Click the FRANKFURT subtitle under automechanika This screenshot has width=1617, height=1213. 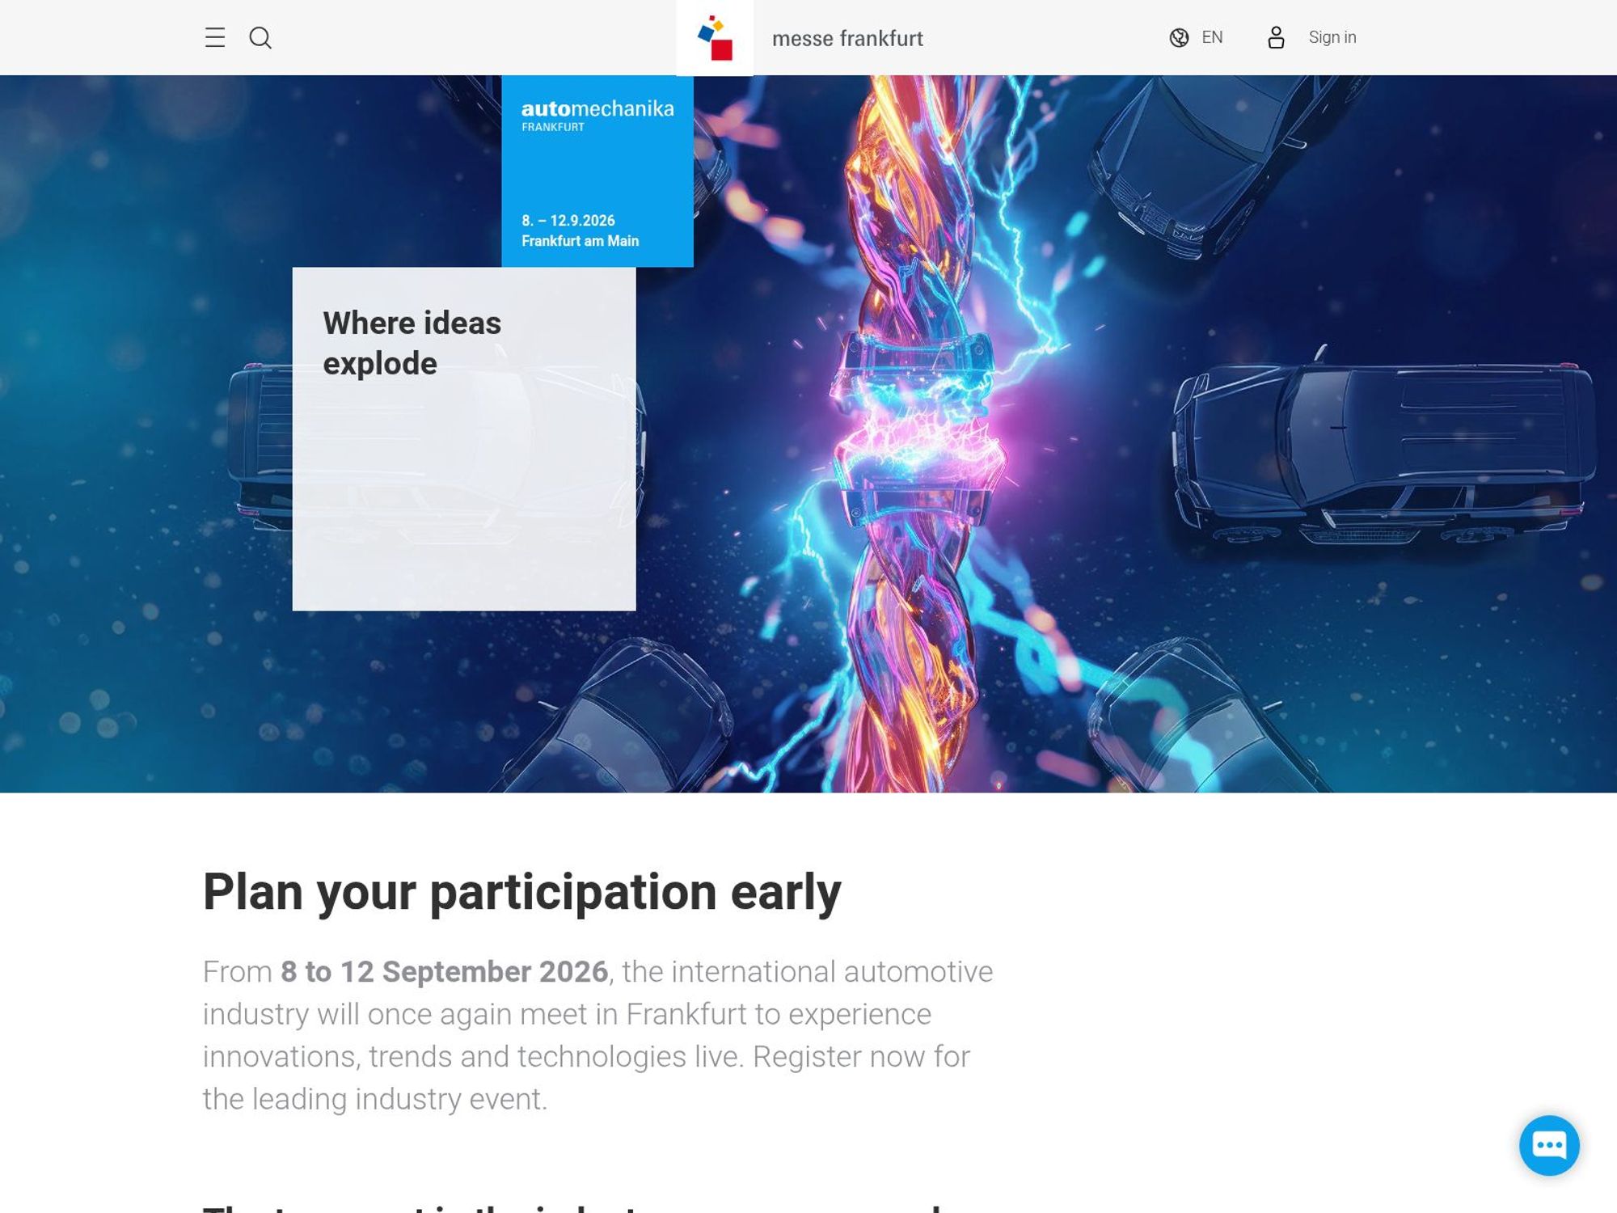click(552, 127)
